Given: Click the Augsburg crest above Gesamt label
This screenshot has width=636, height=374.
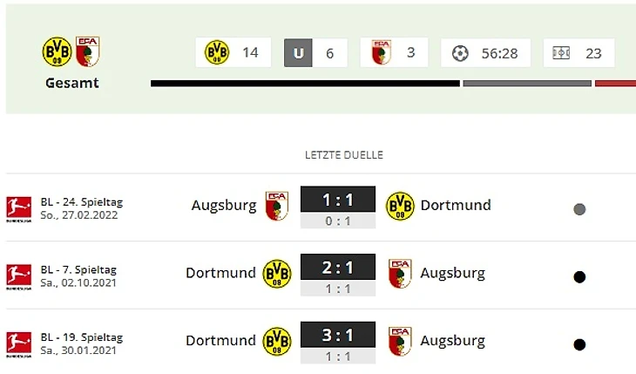Looking at the screenshot, I should [88, 51].
